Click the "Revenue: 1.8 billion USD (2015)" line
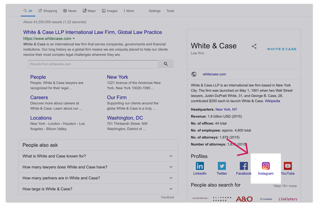 [x=216, y=117]
